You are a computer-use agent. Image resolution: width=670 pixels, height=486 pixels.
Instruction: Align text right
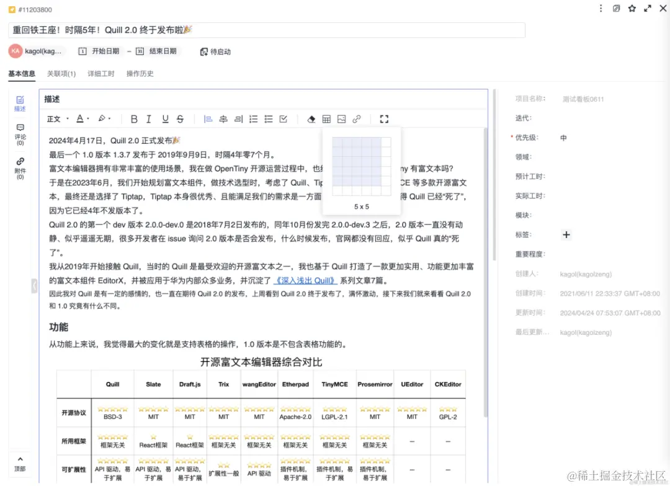(x=238, y=119)
